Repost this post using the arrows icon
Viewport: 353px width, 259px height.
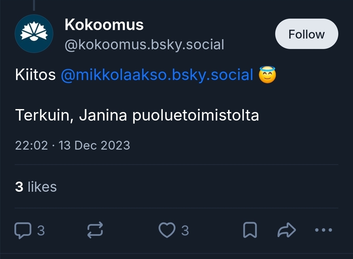click(95, 230)
